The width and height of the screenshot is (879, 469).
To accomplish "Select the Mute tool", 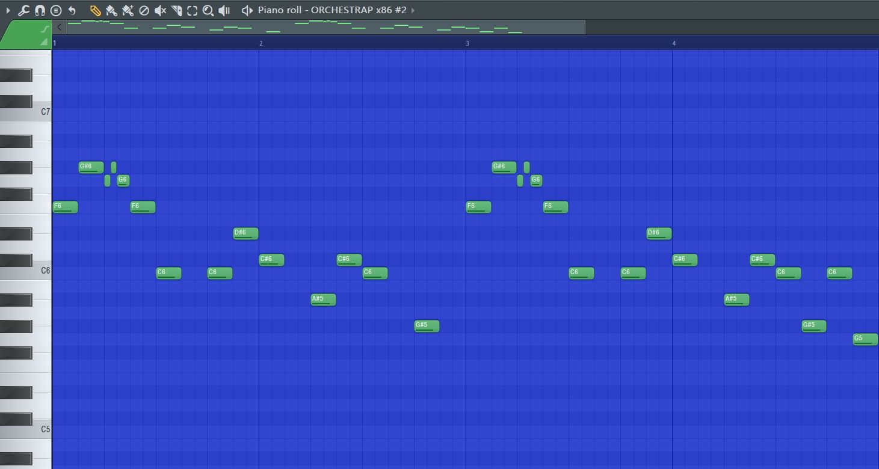I will [160, 10].
